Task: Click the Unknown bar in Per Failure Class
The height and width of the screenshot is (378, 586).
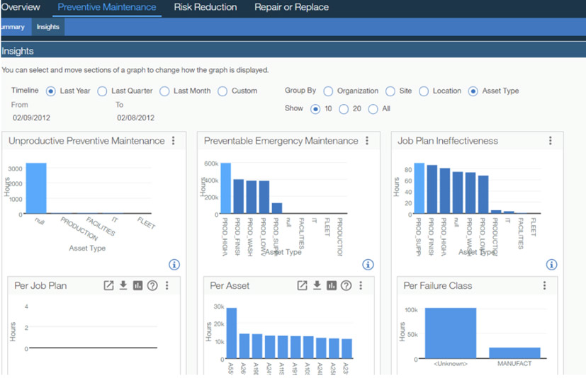Action: (450, 333)
